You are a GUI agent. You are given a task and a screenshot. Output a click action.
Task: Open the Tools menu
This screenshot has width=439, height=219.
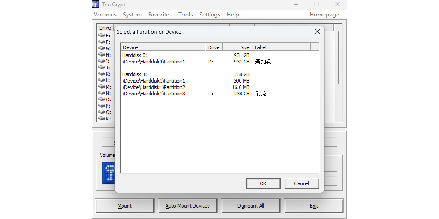click(186, 15)
